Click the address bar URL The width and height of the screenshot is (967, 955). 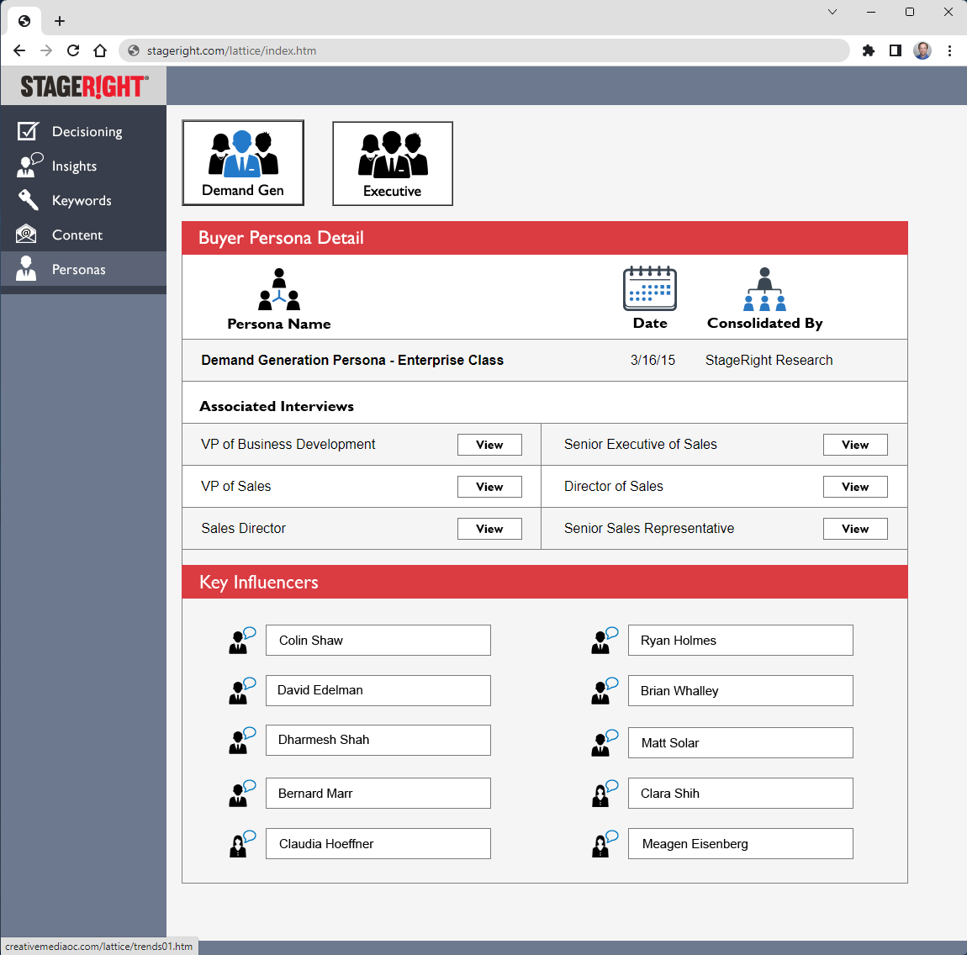tap(231, 50)
